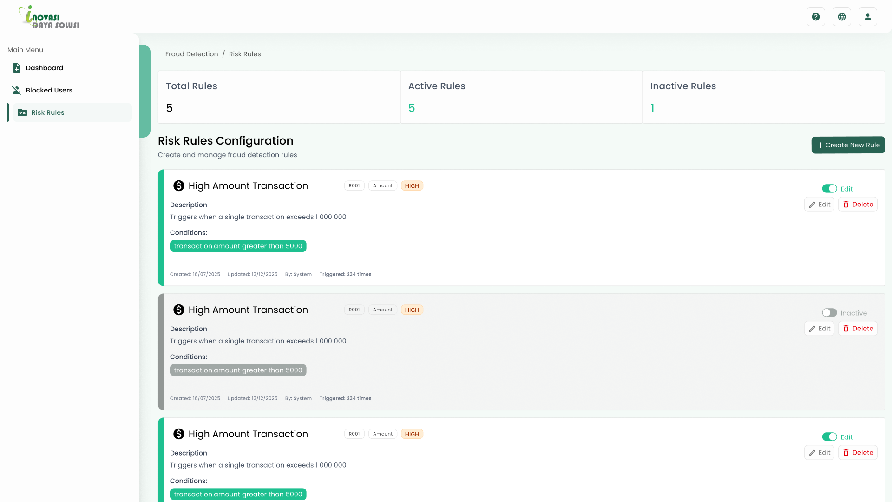Click the help question mark icon
Viewport: 892px width, 502px height.
[x=815, y=17]
